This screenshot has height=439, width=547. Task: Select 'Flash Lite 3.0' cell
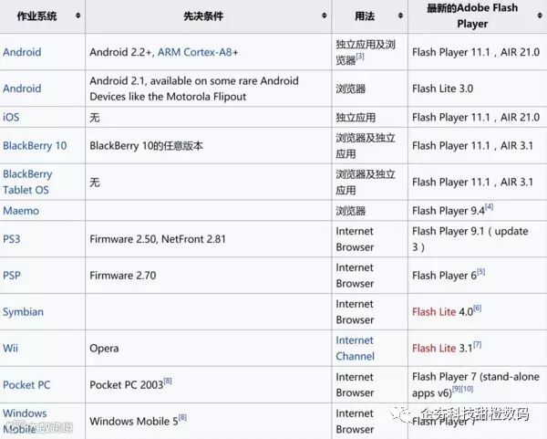[478, 89]
